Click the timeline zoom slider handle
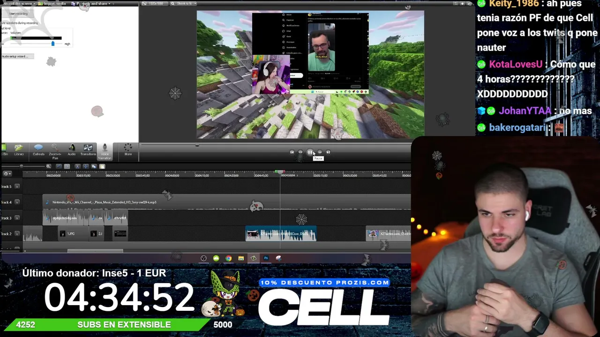The height and width of the screenshot is (337, 600). [x=21, y=166]
